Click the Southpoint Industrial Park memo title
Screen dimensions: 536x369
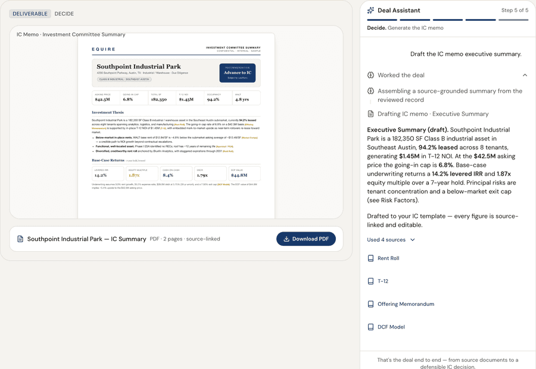point(138,67)
